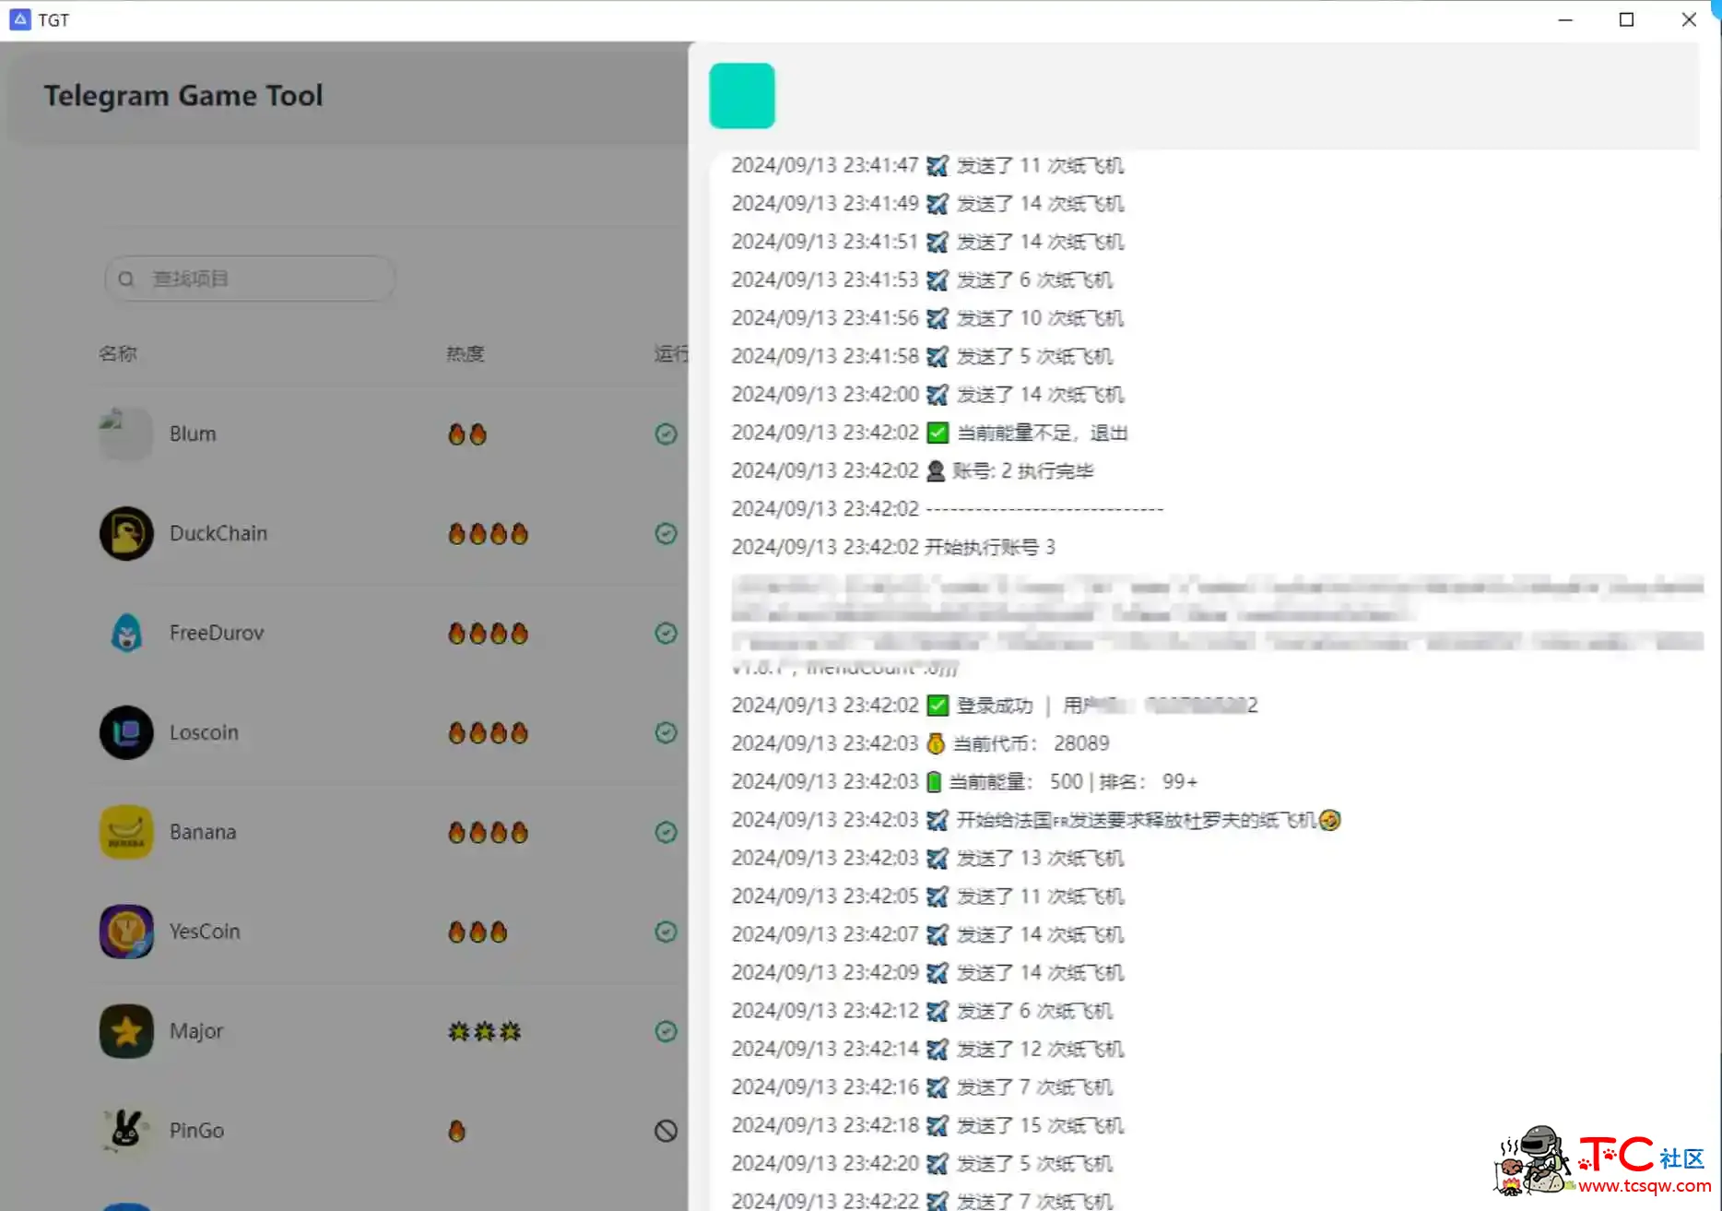Click the teal square project avatar
1722x1211 pixels.
[x=742, y=96]
